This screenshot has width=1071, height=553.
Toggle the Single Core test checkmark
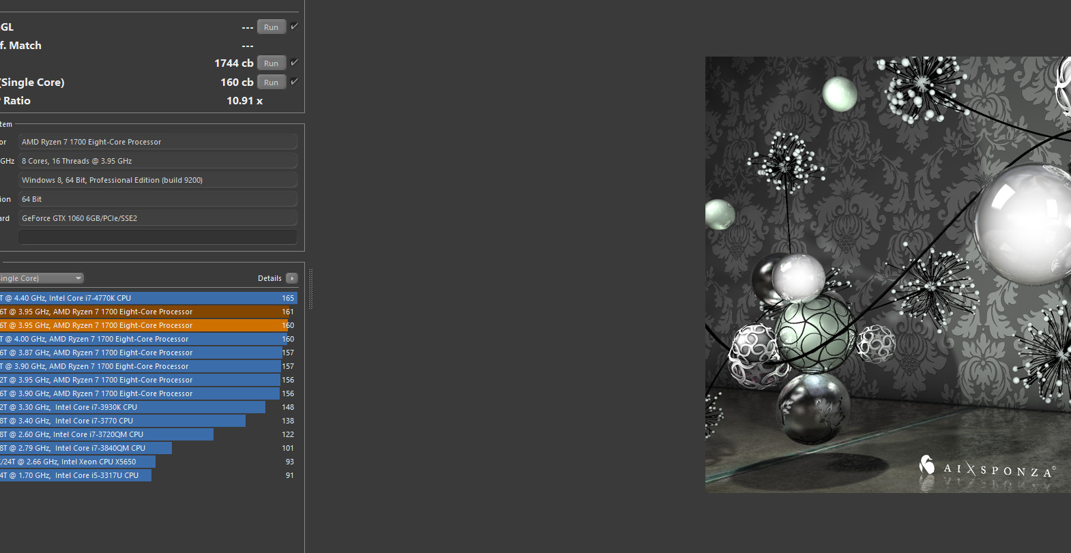coord(294,82)
